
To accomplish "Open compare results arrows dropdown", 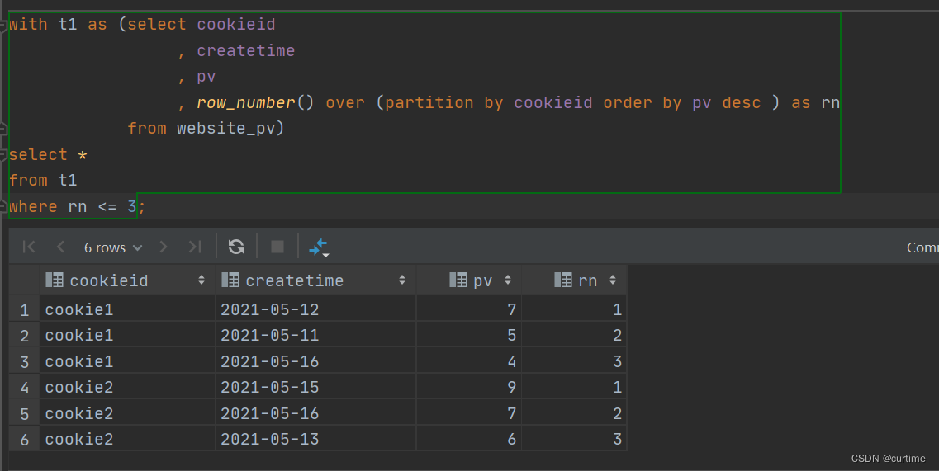I will [319, 247].
